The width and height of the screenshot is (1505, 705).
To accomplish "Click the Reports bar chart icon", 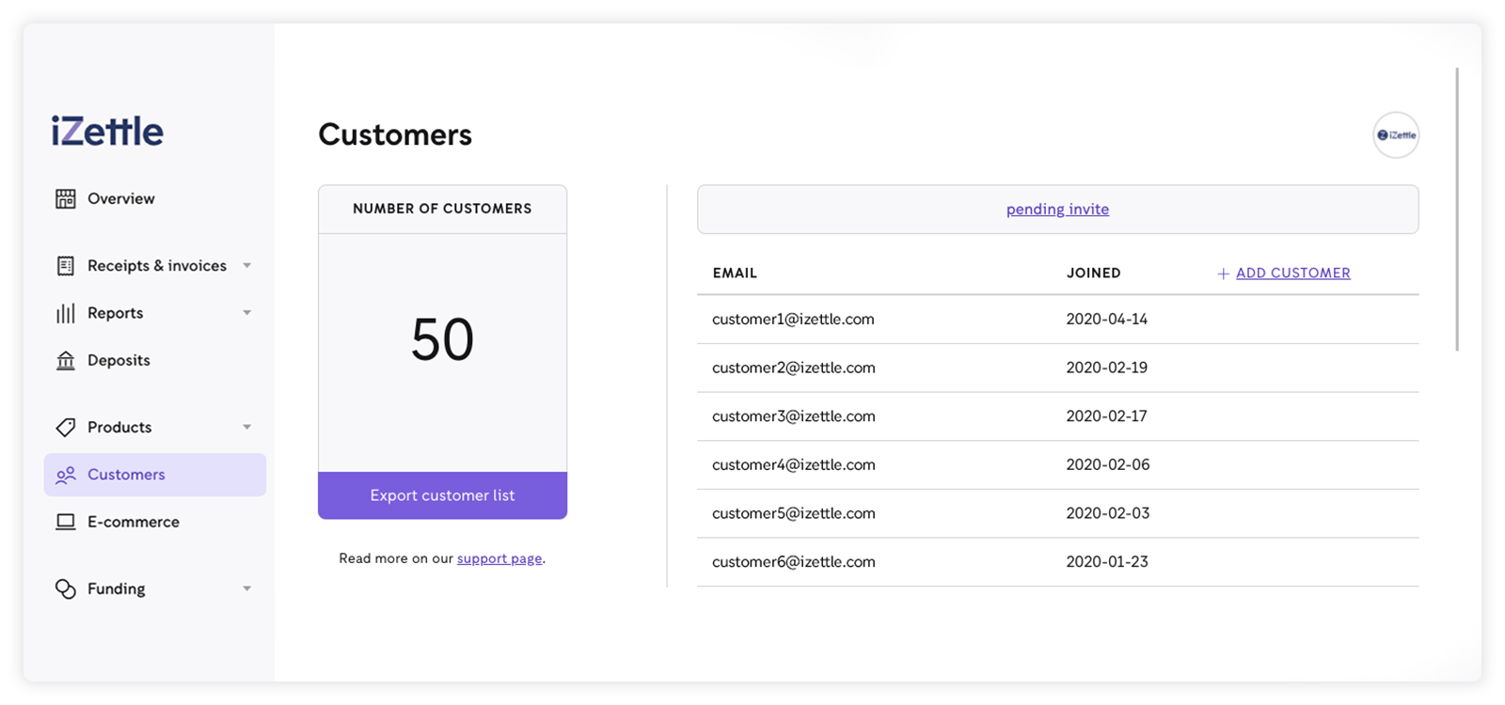I will click(x=65, y=313).
